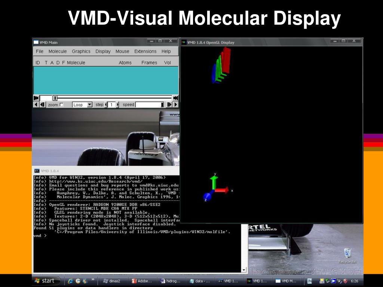The image size is (383, 287).
Task: Click the Frames column header
Action: pyautogui.click(x=149, y=63)
